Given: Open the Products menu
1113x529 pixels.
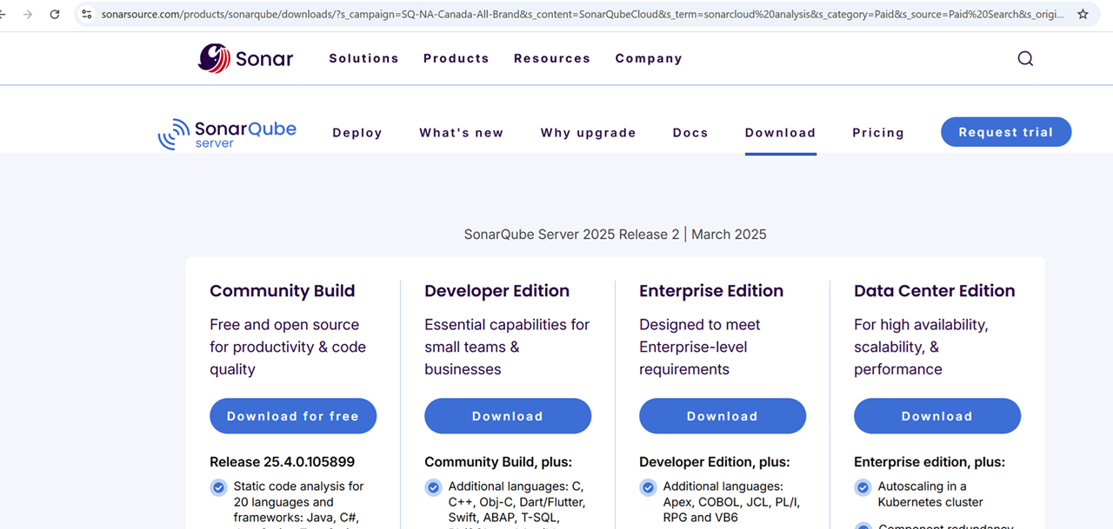Looking at the screenshot, I should 457,58.
